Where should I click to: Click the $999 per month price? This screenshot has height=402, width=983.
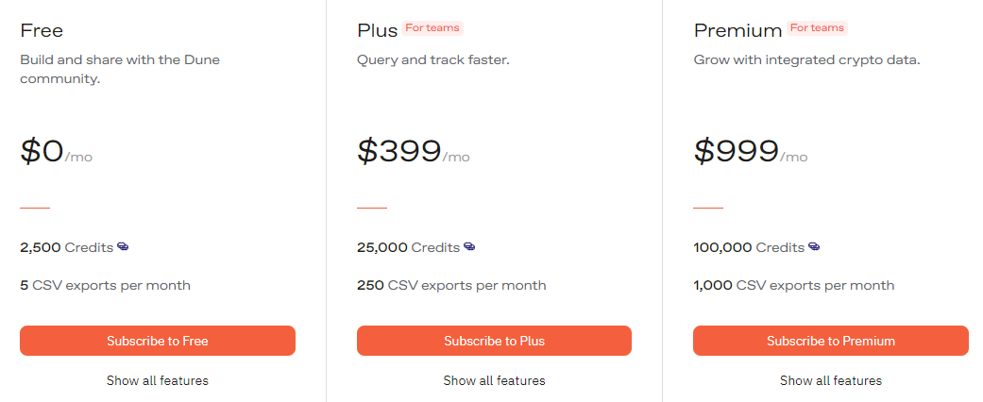point(751,151)
